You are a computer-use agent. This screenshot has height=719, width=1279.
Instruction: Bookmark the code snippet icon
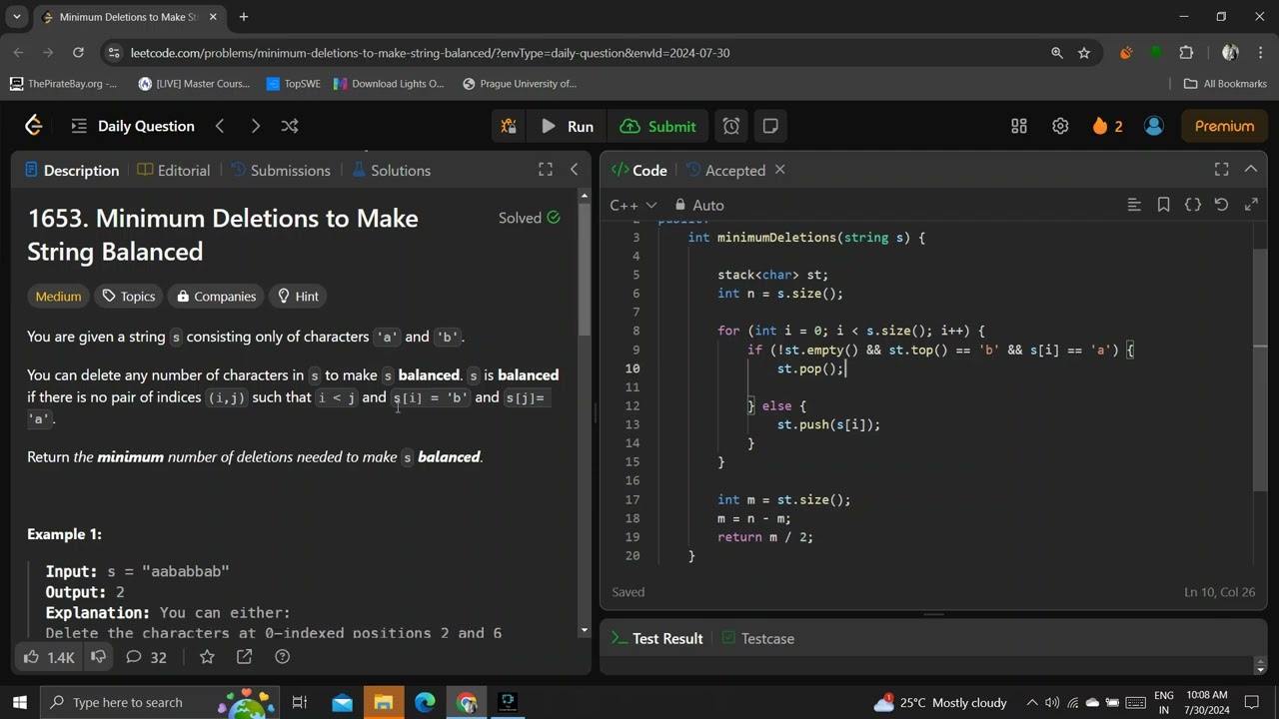[x=1163, y=205]
